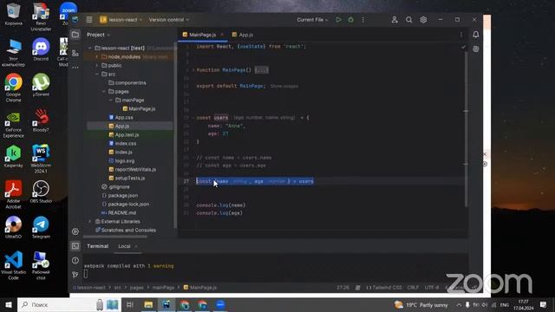
Task: Select package-lock.json file
Action: click(125, 205)
